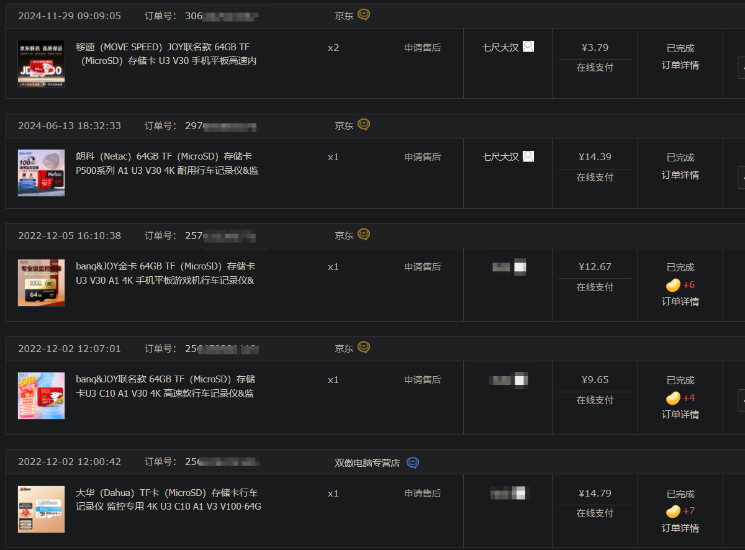Click 申请售后 for Dahua order
Viewport: 745px width, 550px height.
coord(423,494)
